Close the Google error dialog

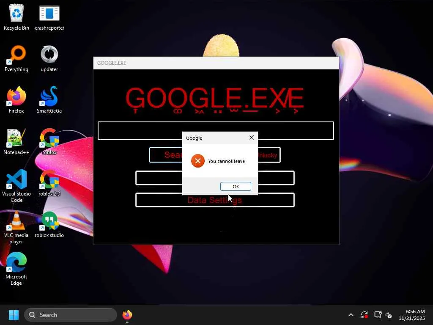251,138
